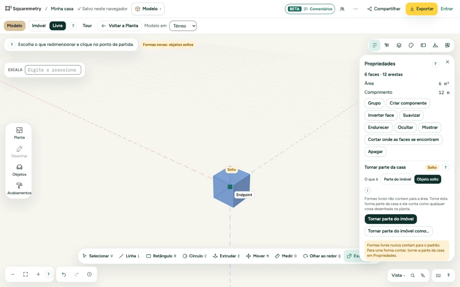
Task: Click the Entrar sign-in link
Action: (x=447, y=9)
